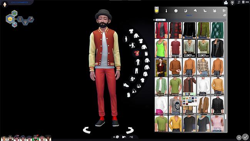Screen dimensions: 250x141
Task: Collapse filters with the left arrow
Action: 154,20
